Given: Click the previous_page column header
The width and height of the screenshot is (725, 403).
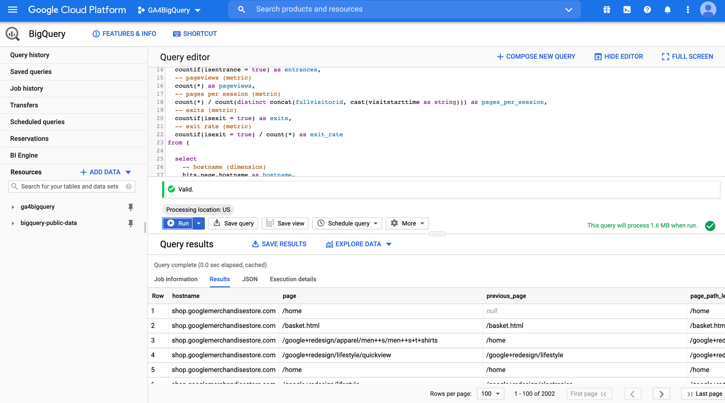Looking at the screenshot, I should (x=506, y=296).
